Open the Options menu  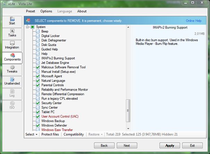pyautogui.click(x=46, y=11)
